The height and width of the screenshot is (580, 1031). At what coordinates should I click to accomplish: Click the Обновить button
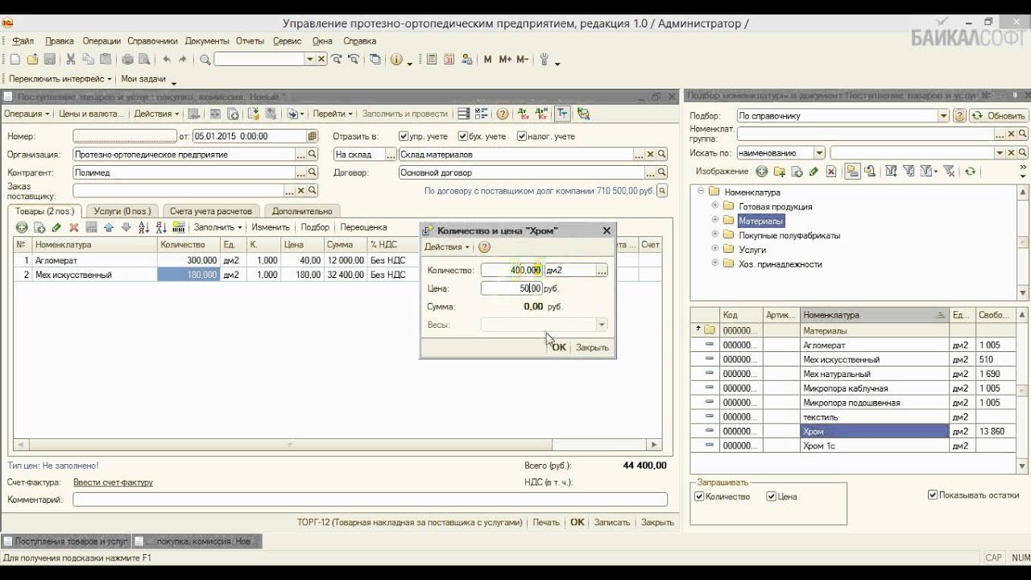click(999, 116)
